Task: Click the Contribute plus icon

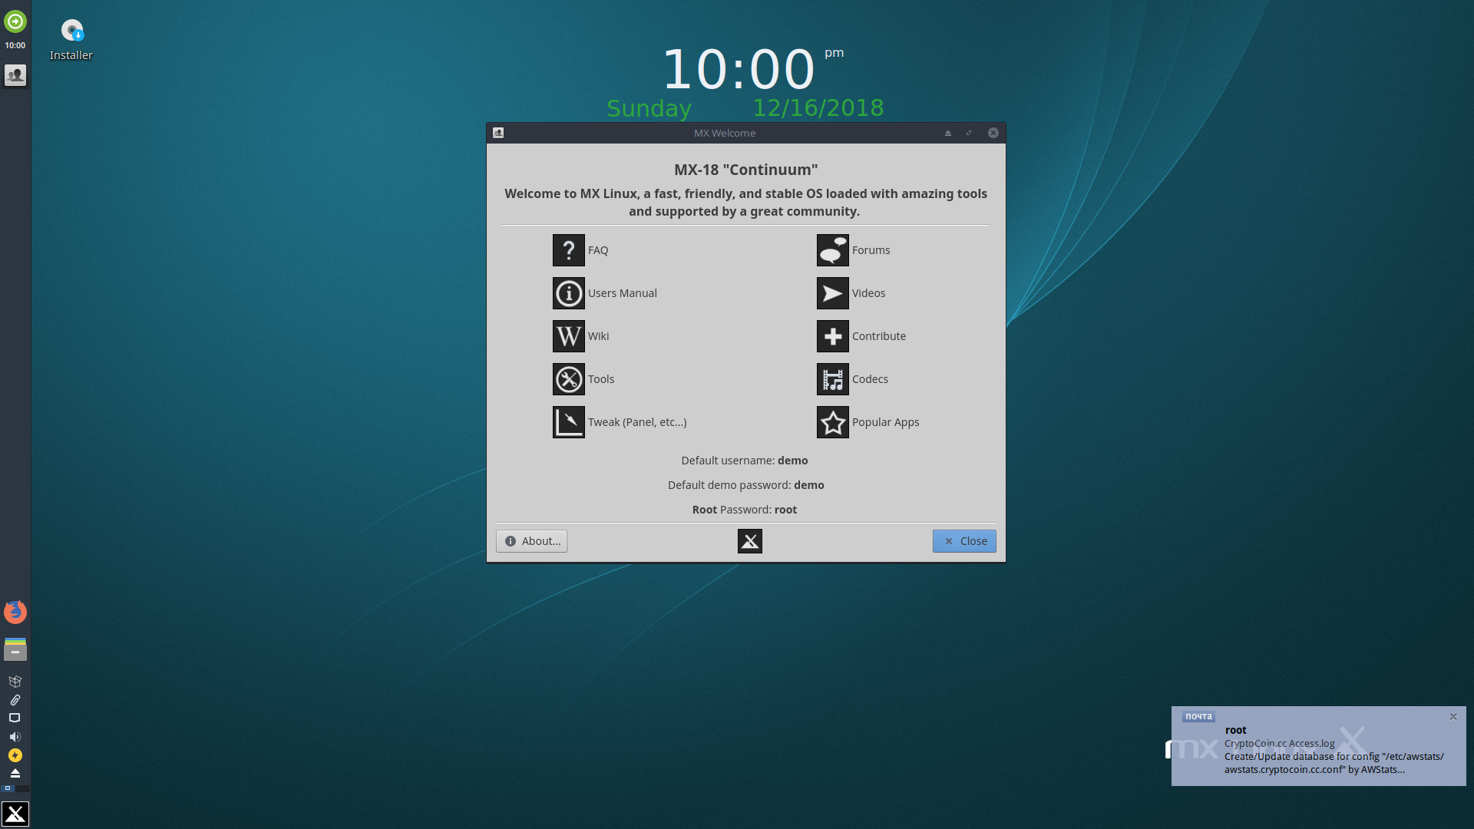Action: coord(832,336)
